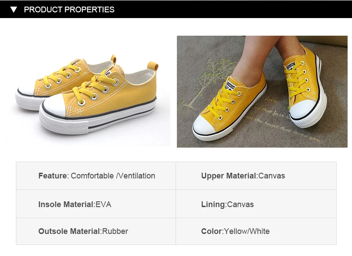Select the Upper Material: Canvas cell
The height and width of the screenshot is (256, 352).
[256, 176]
